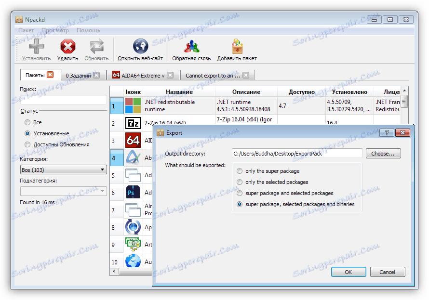The image size is (429, 300).
Task: Close the AIDA64 Extreme tab
Action: [170, 75]
